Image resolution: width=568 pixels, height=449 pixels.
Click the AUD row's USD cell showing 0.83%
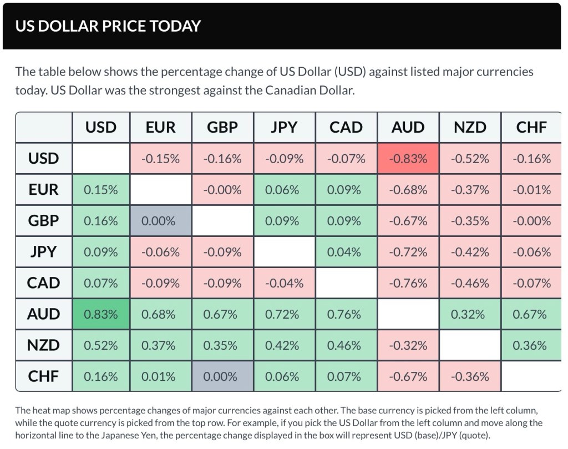(x=101, y=314)
